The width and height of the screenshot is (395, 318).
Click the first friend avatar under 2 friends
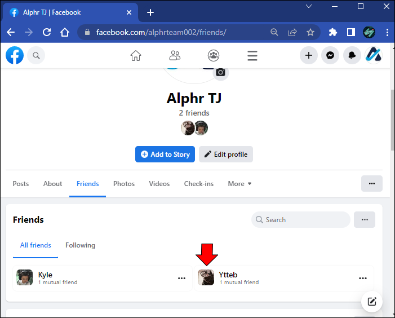tap(188, 128)
